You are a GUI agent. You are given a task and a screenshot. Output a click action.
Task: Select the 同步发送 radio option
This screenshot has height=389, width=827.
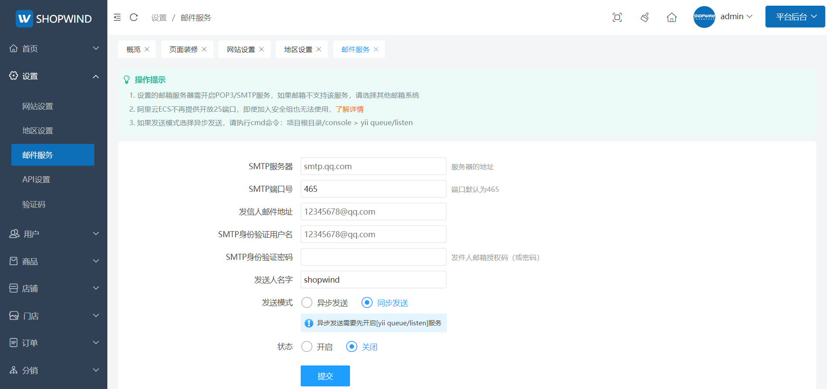point(385,303)
